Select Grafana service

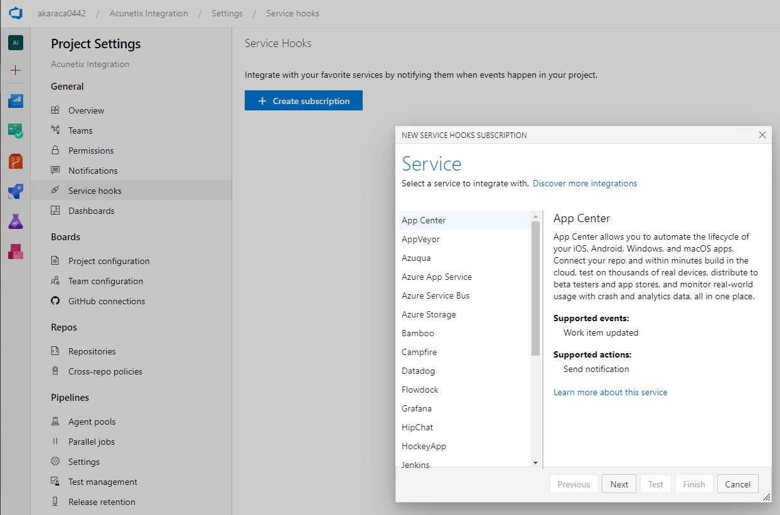coord(465,408)
